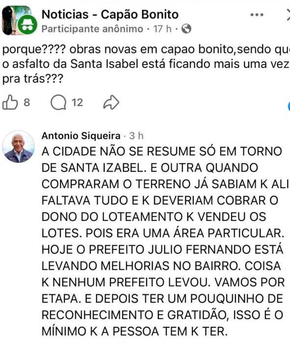Click the post text about Santa Isabel

click(146, 64)
